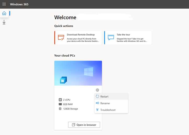The image size is (189, 135).
Task: Select Restart from the gear menu
Action: pyautogui.click(x=111, y=97)
